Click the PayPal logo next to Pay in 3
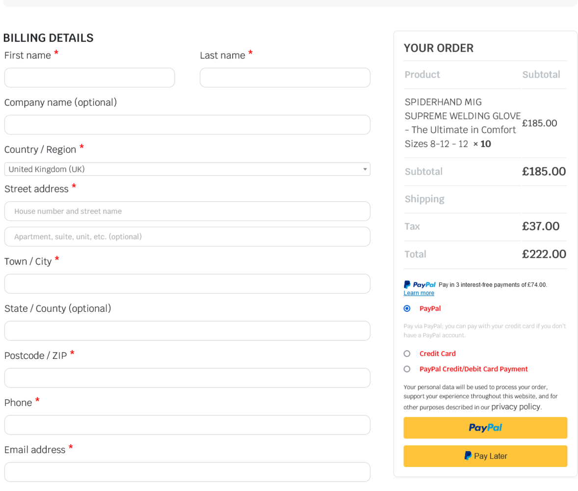Screen dimensions: 578x491 [x=420, y=285]
